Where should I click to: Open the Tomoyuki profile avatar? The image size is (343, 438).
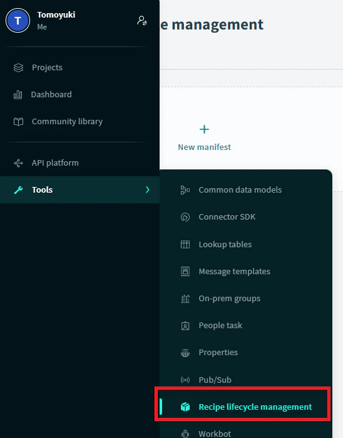[x=18, y=20]
